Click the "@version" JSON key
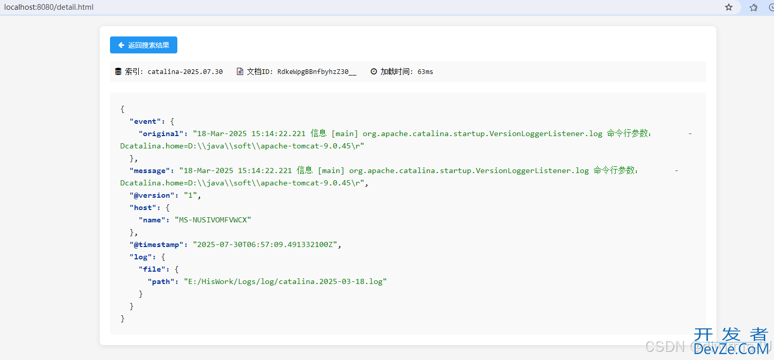 click(x=152, y=195)
